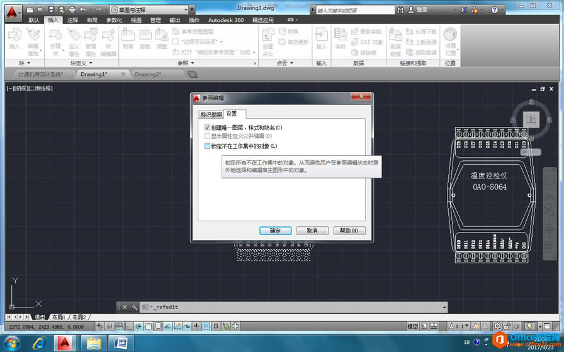This screenshot has height=352, width=564.
Task: Click the Word taskbar icon
Action: (x=121, y=343)
